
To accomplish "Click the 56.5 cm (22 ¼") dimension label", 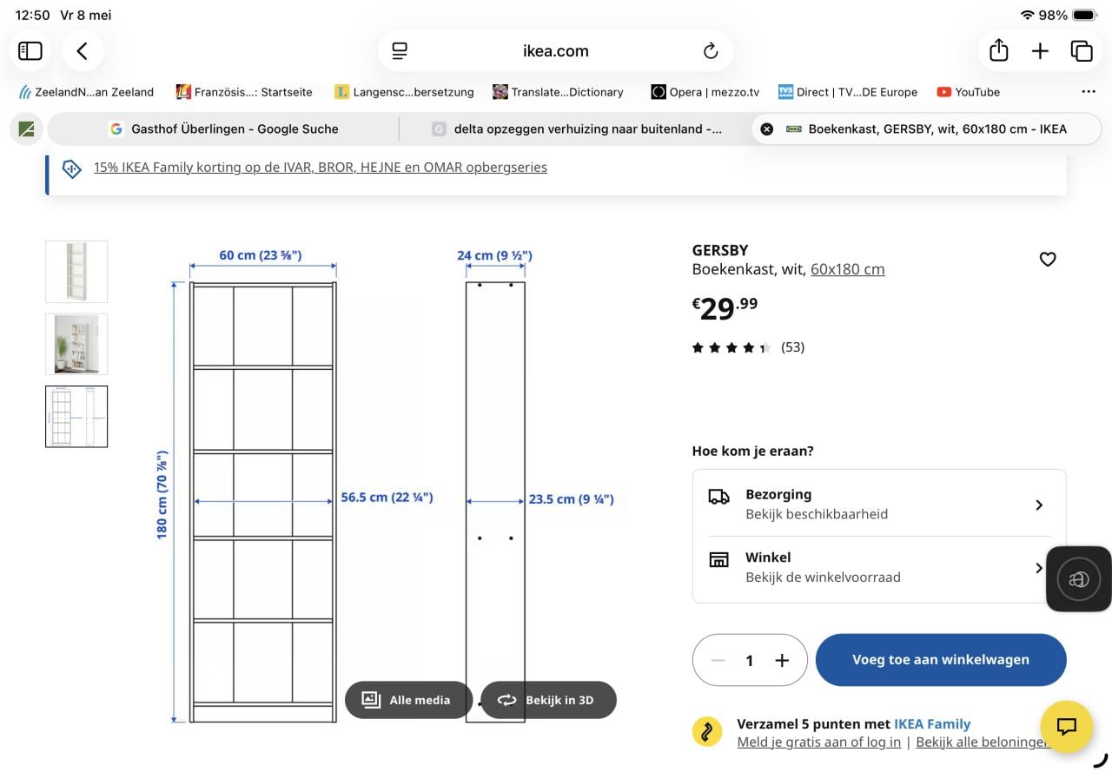I will tap(387, 498).
